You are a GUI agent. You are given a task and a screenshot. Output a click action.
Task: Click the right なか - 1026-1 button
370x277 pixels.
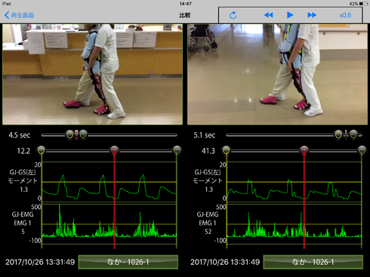tap(313, 262)
